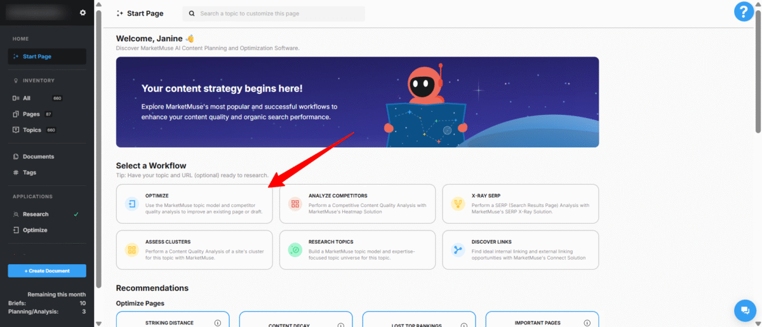Viewport: 762px width, 327px height.
Task: Open the Important Pages recommendation card
Action: point(542,319)
